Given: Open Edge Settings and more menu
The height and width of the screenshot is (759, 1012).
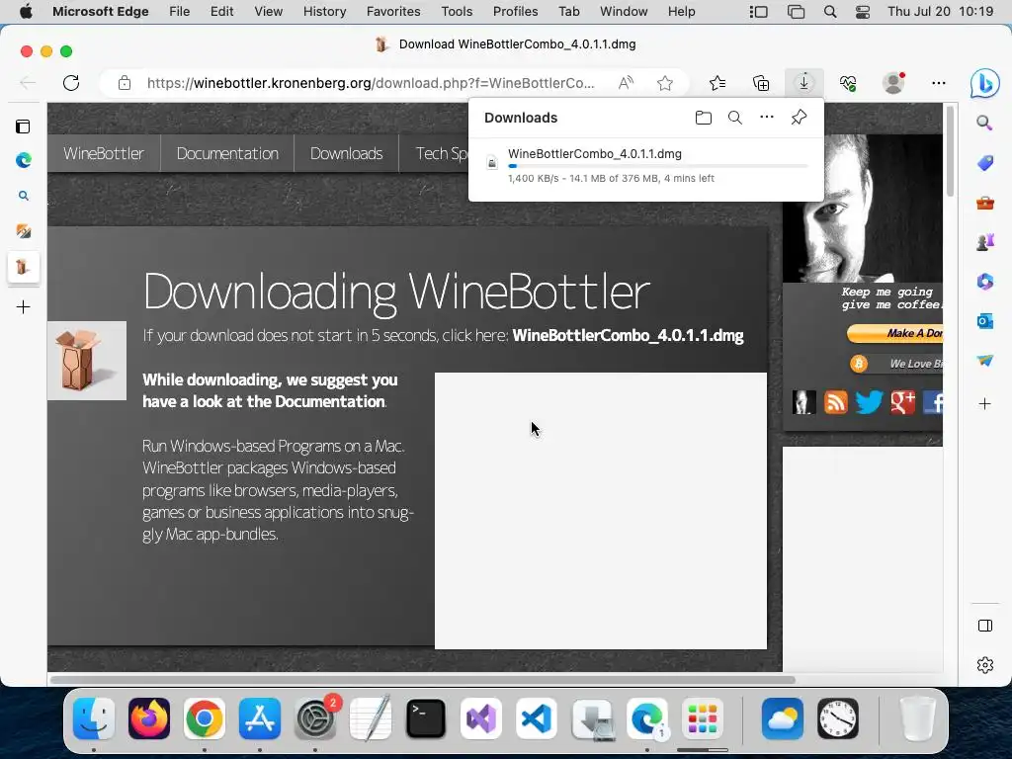Looking at the screenshot, I should pyautogui.click(x=939, y=83).
